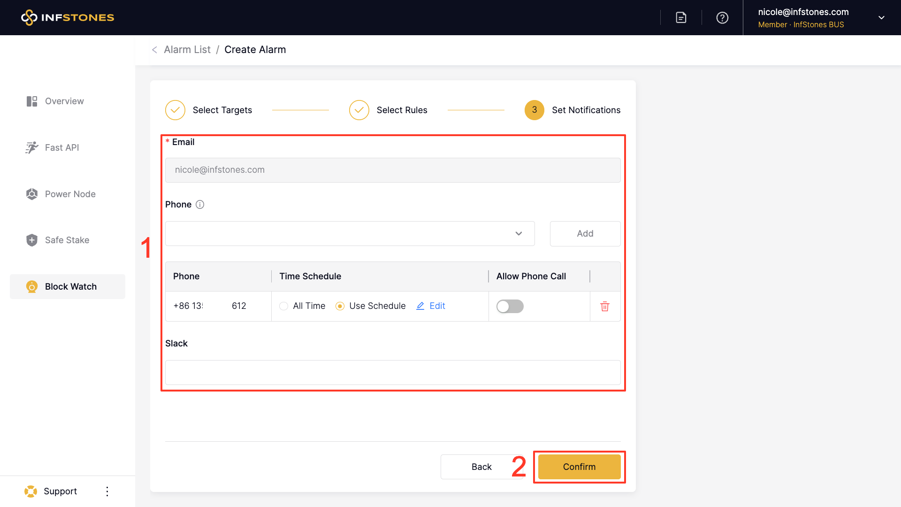Open Fast API in the sidebar

point(62,148)
